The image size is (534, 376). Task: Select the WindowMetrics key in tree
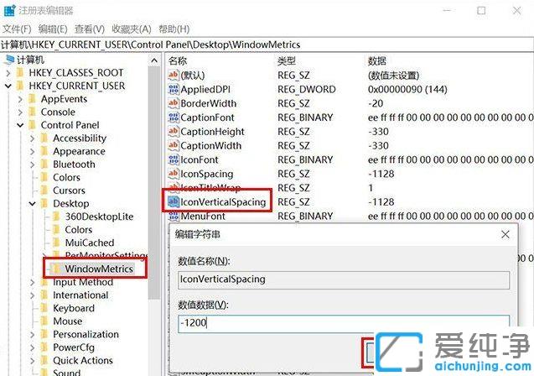point(100,268)
